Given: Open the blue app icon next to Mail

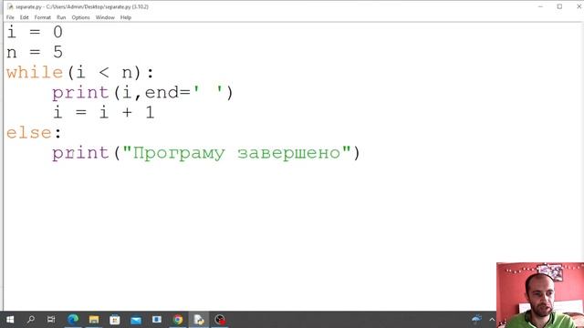Looking at the screenshot, I should tap(157, 320).
